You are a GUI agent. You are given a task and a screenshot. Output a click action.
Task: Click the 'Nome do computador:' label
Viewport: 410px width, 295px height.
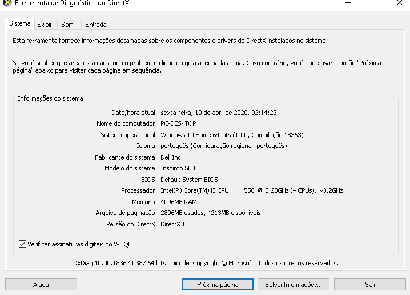point(127,123)
